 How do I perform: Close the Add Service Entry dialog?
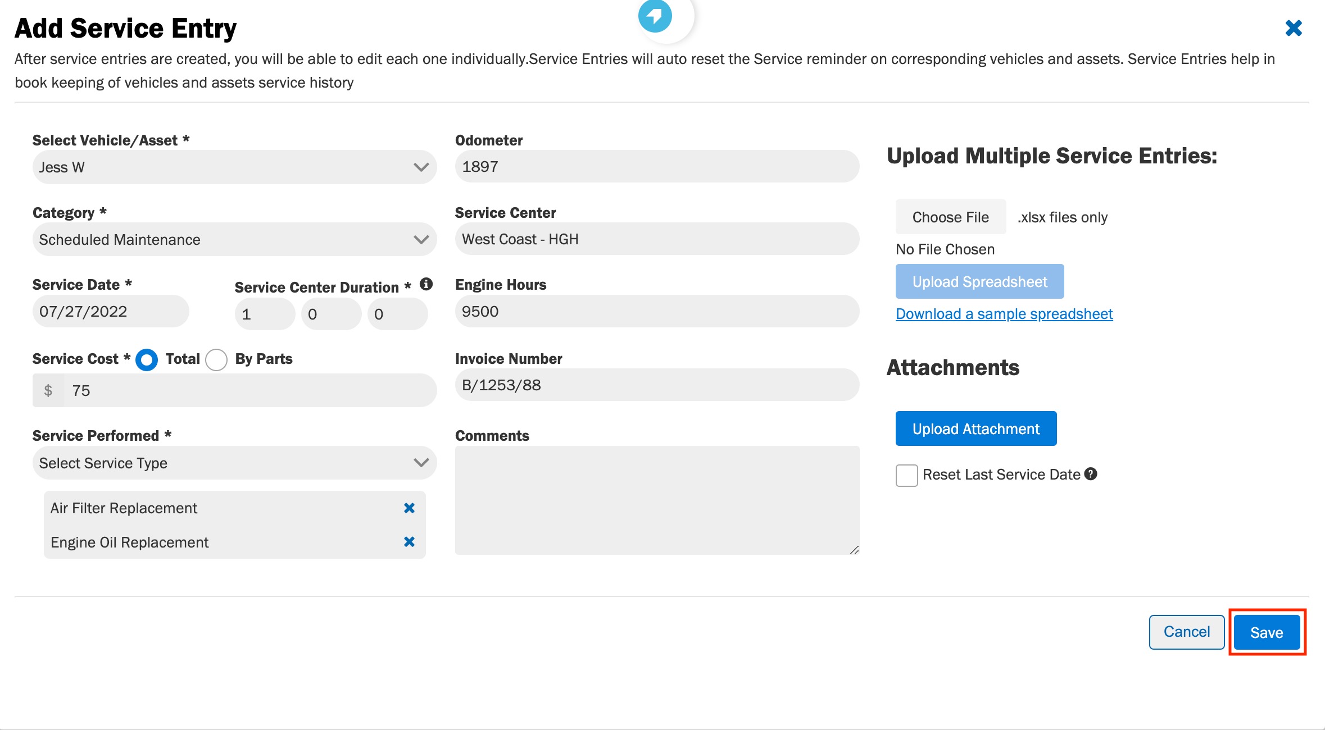pyautogui.click(x=1294, y=28)
